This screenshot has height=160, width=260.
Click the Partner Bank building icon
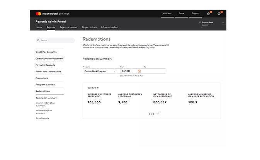[200, 22]
